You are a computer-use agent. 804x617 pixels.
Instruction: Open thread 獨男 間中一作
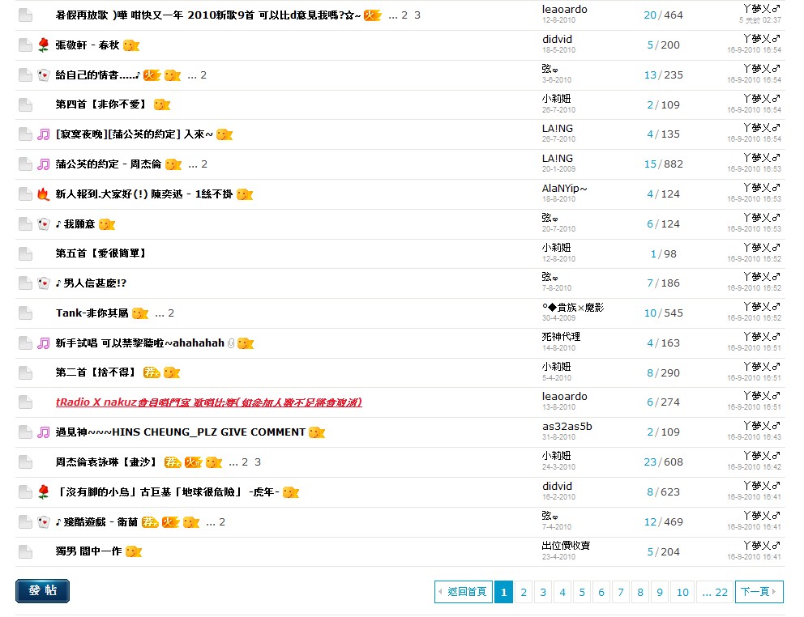coord(88,551)
